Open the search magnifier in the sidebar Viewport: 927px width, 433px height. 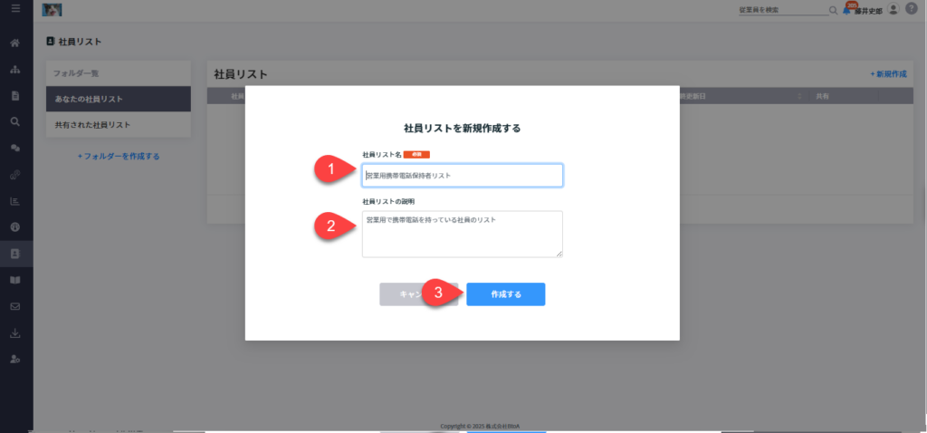click(16, 121)
